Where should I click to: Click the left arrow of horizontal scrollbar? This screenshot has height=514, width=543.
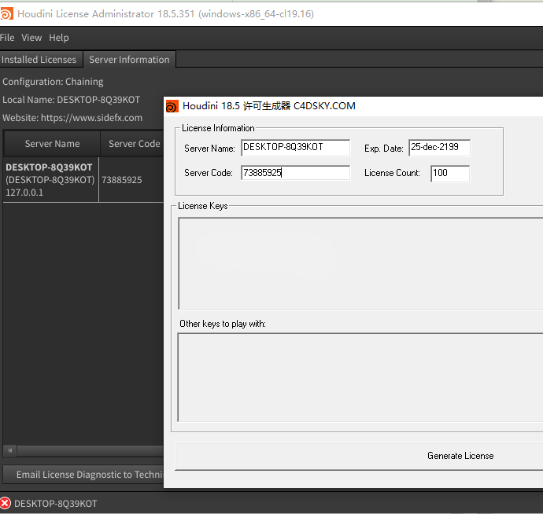(10, 450)
